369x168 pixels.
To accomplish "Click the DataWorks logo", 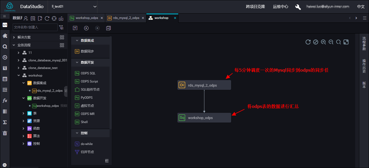I will [x=10, y=6].
